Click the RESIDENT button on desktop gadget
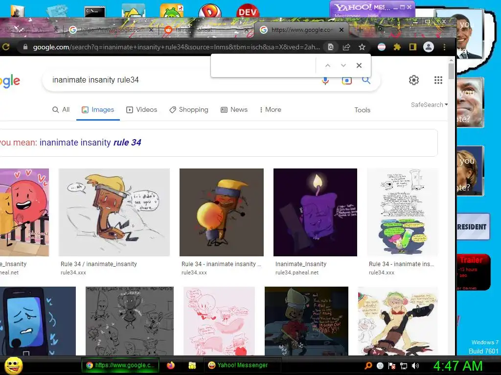This screenshot has height=375, width=501. pos(473,227)
